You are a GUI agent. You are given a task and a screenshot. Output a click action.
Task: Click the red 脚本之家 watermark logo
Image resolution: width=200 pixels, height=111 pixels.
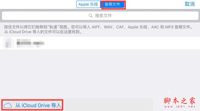tap(180, 101)
